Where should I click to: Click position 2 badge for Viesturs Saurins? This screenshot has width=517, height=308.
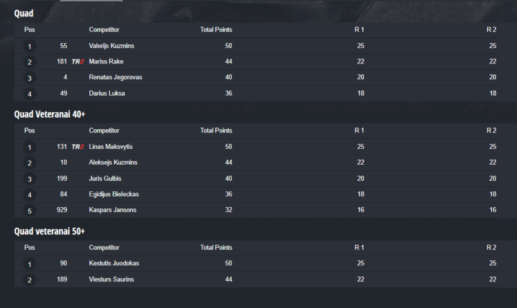[x=29, y=279]
